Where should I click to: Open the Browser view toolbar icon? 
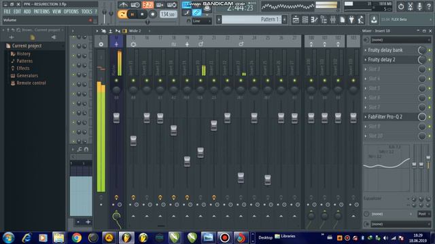[x=324, y=20]
